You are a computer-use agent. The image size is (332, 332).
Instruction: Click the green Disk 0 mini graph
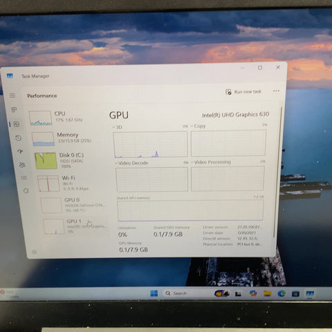pos(46,160)
